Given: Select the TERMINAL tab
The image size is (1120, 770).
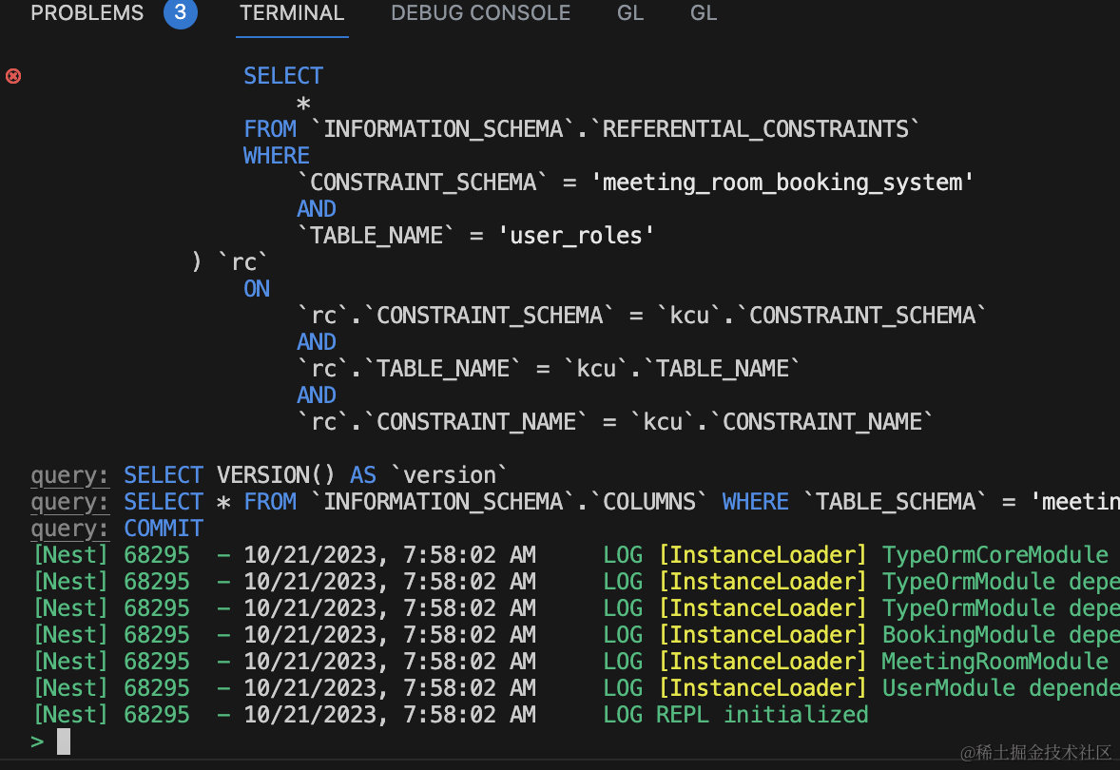Looking at the screenshot, I should 292,13.
